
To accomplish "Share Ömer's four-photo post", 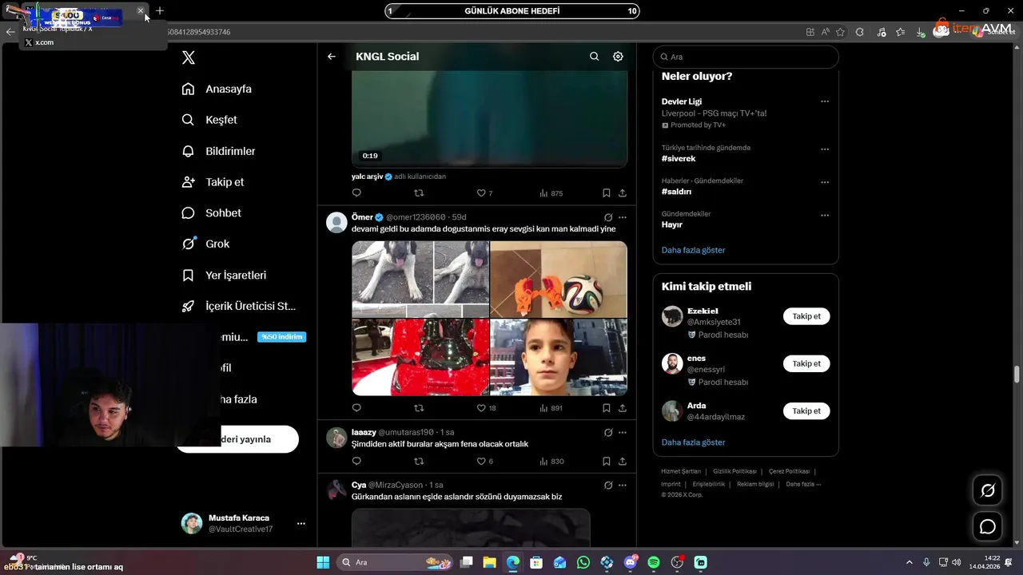I will pyautogui.click(x=623, y=408).
